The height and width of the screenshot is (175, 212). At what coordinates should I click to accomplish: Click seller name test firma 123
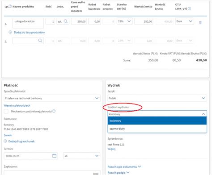pyautogui.click(x=116, y=144)
